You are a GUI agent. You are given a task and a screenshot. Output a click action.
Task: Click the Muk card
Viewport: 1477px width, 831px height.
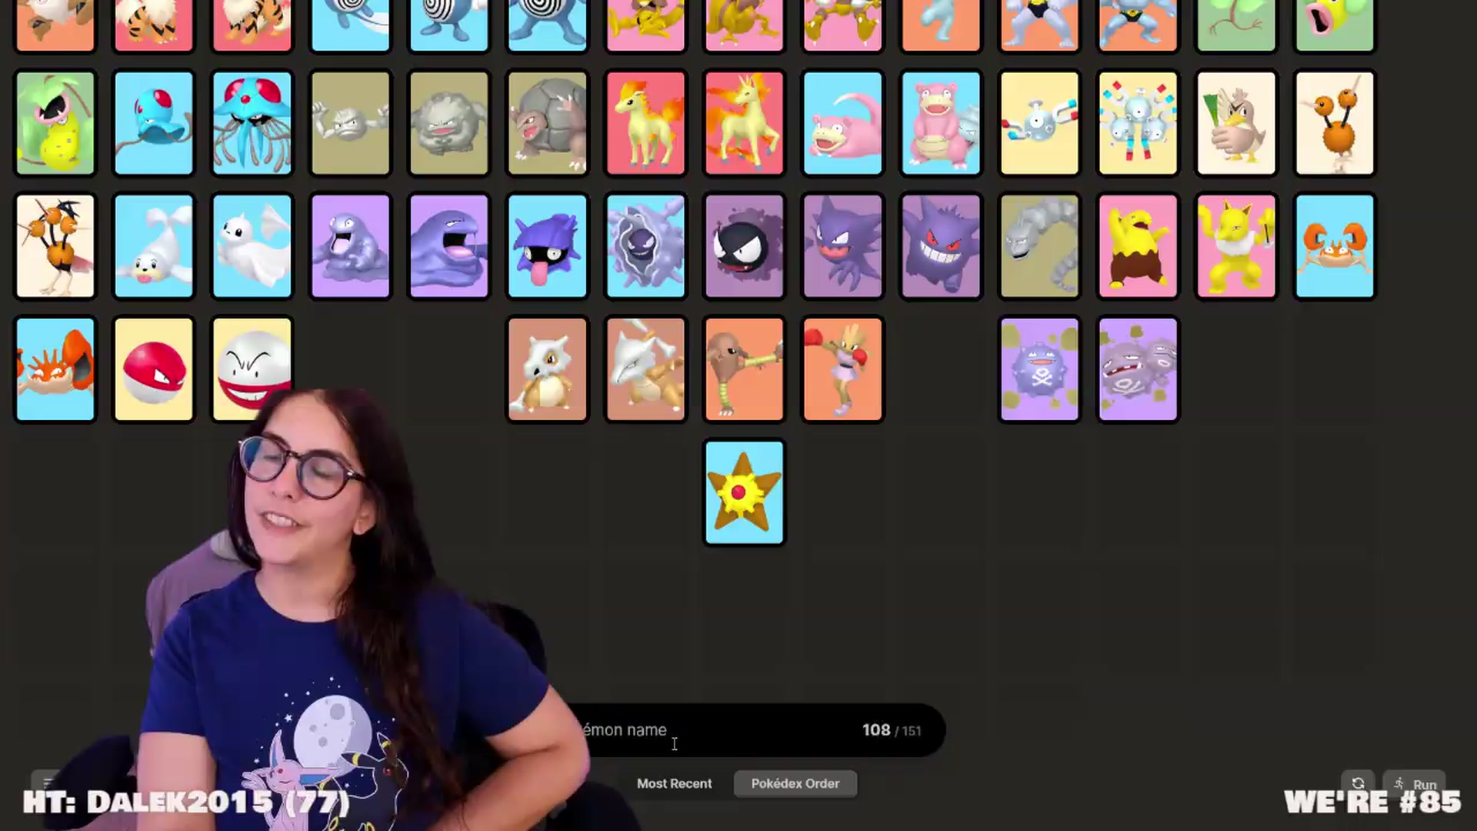pos(449,246)
